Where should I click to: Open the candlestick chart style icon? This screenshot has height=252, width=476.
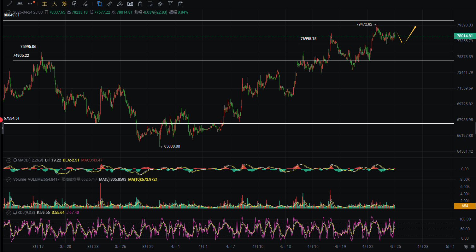[x=130, y=4]
